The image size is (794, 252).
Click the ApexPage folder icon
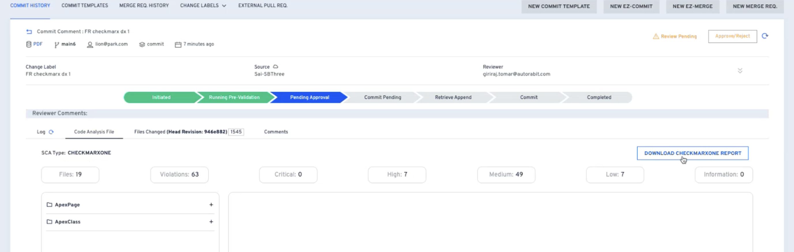point(49,204)
